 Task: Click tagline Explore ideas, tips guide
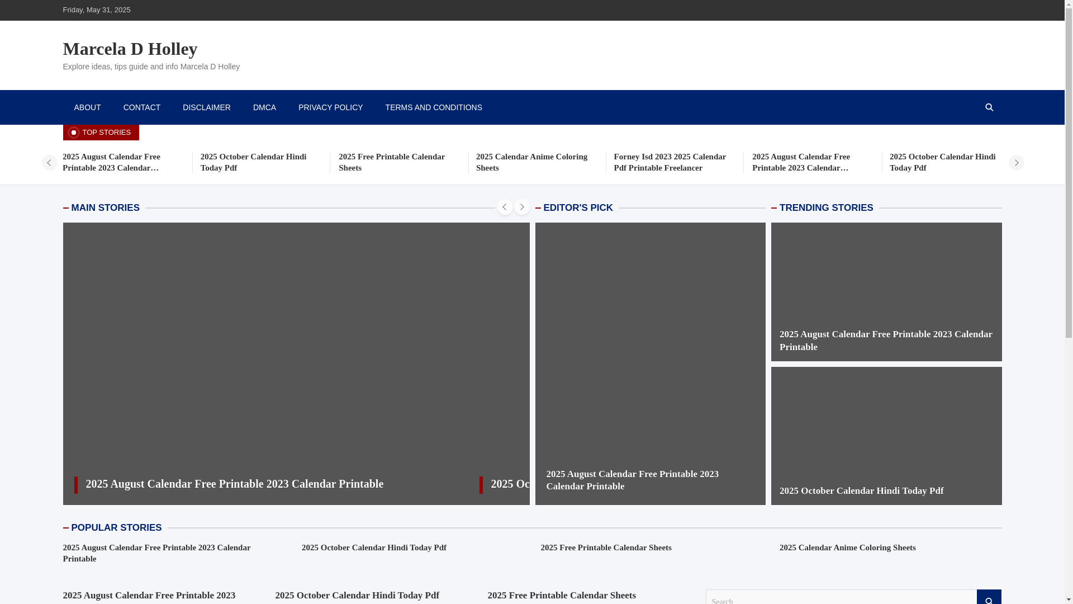click(151, 67)
